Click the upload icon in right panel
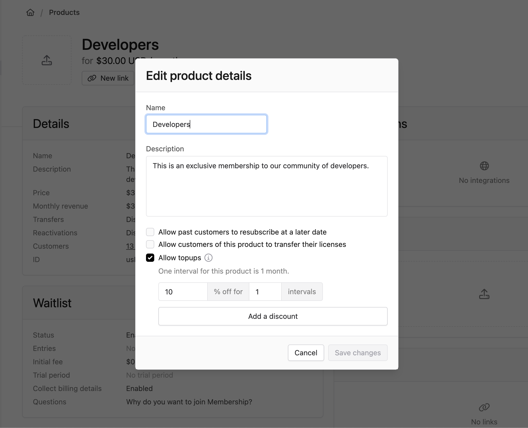 coord(484,294)
